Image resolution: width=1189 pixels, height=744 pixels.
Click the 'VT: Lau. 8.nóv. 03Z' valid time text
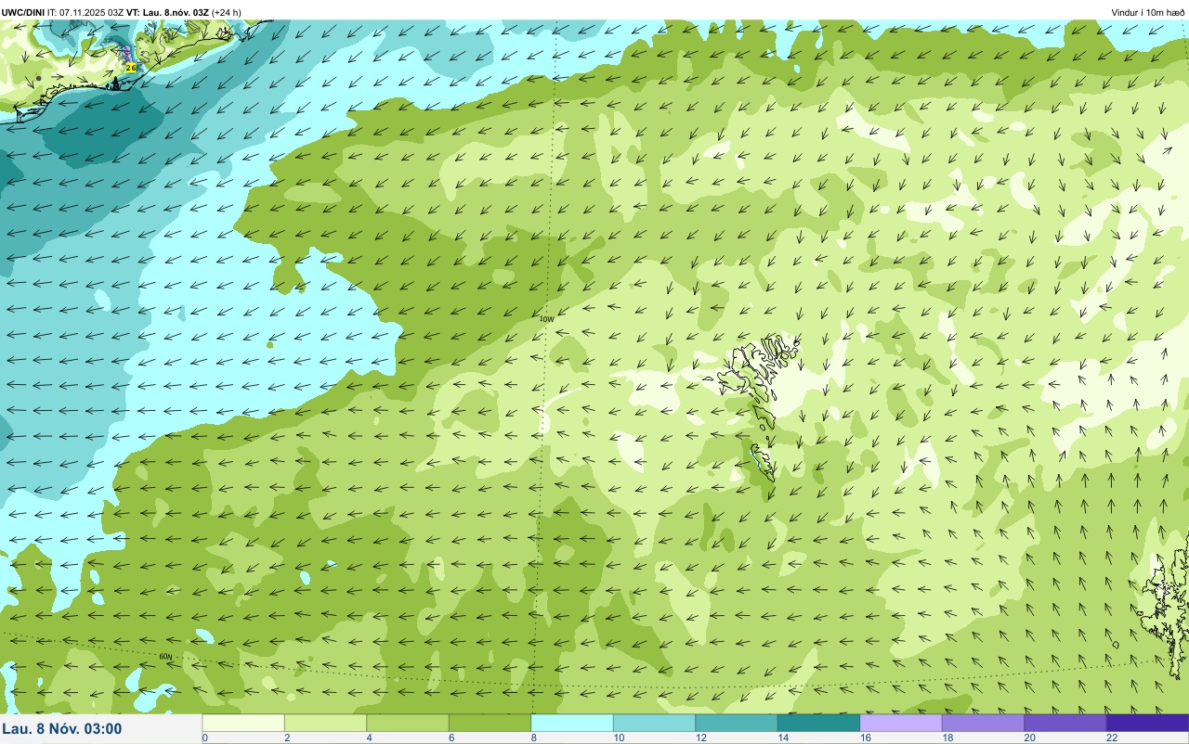168,12
